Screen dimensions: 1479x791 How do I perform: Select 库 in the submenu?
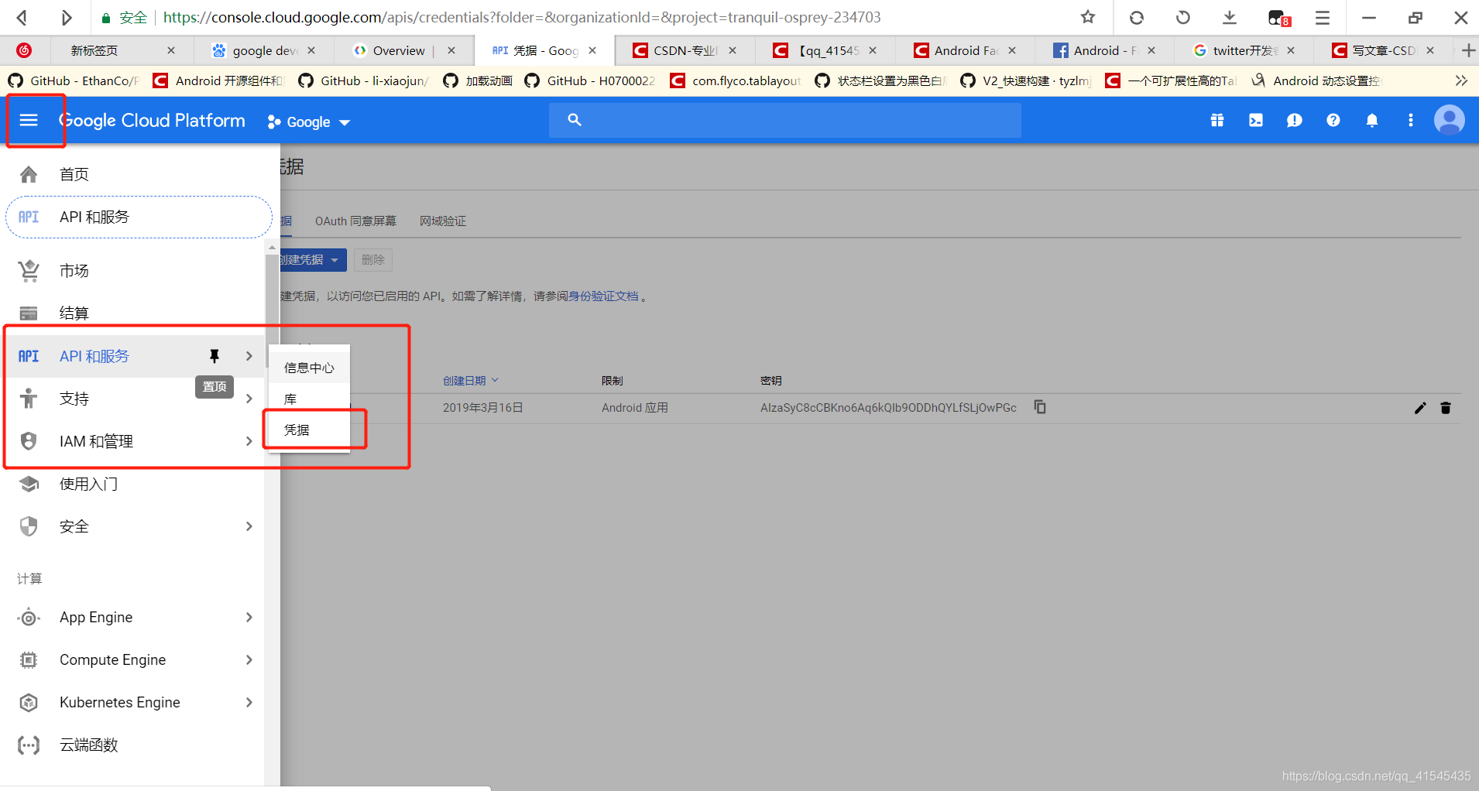click(309, 399)
